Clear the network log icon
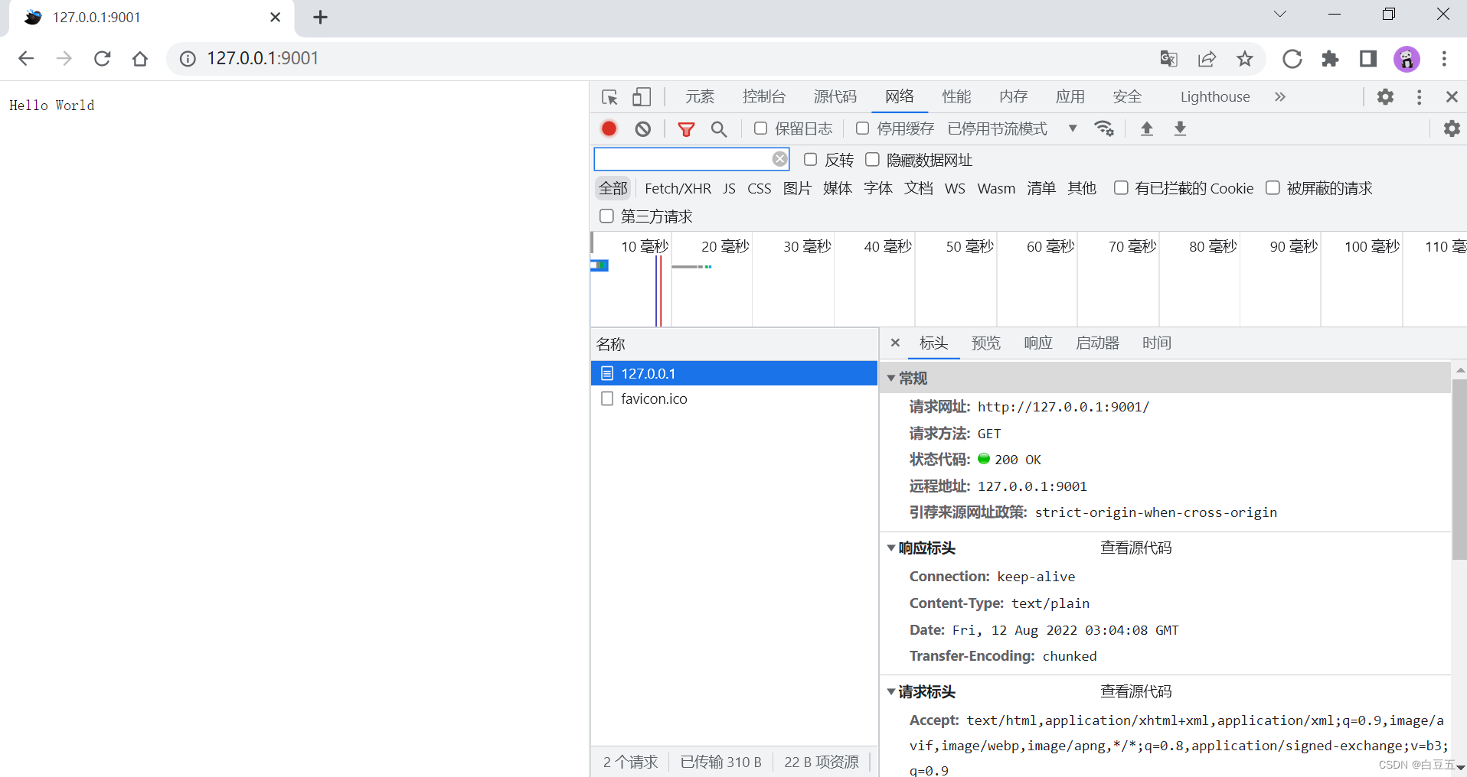Image resolution: width=1467 pixels, height=777 pixels. click(x=643, y=128)
